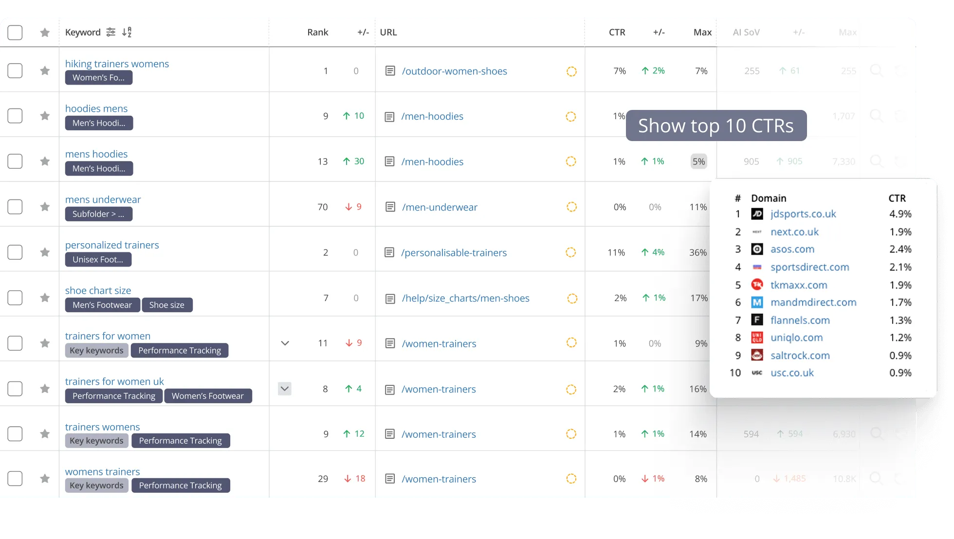
Task: Open the personalized trainers keyword link
Action: tap(112, 245)
